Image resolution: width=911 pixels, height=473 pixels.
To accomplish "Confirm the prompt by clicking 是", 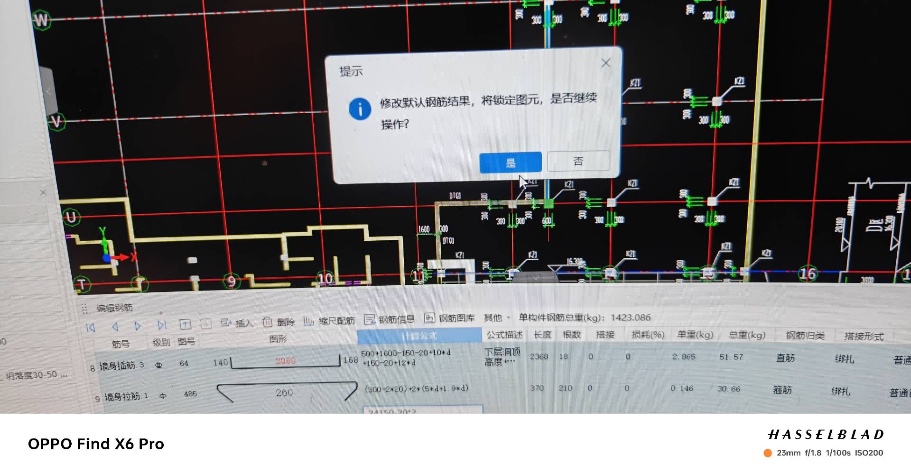I will (510, 163).
